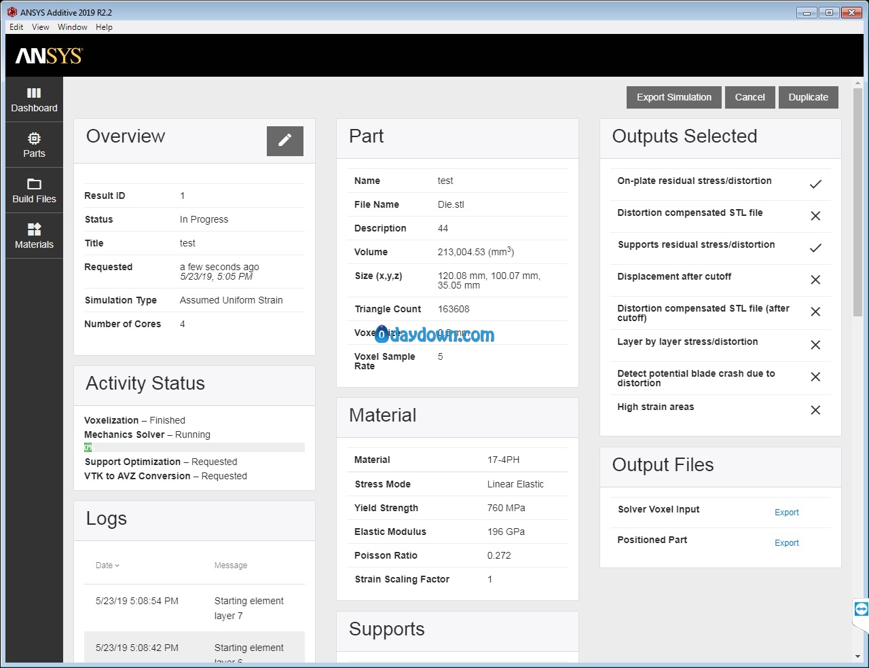Click the Overview edit pencil icon

(285, 141)
